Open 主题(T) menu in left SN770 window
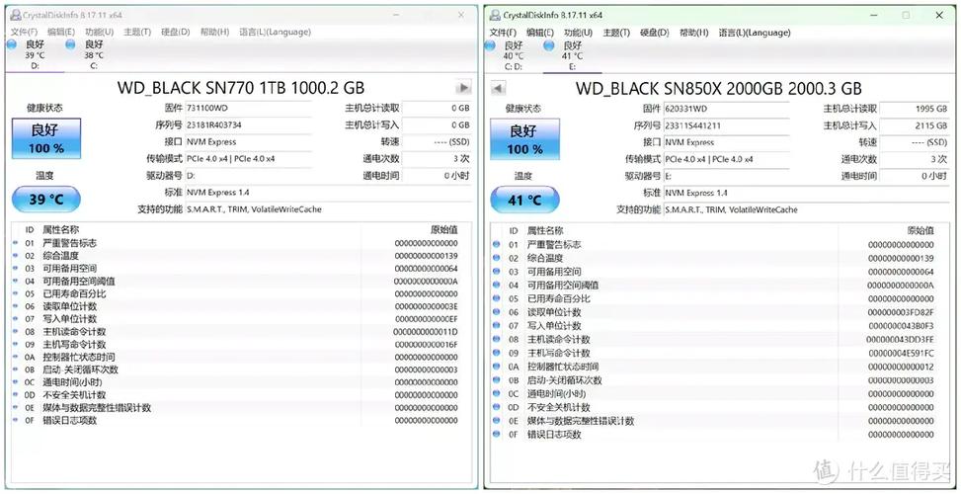The image size is (961, 494). (x=136, y=32)
